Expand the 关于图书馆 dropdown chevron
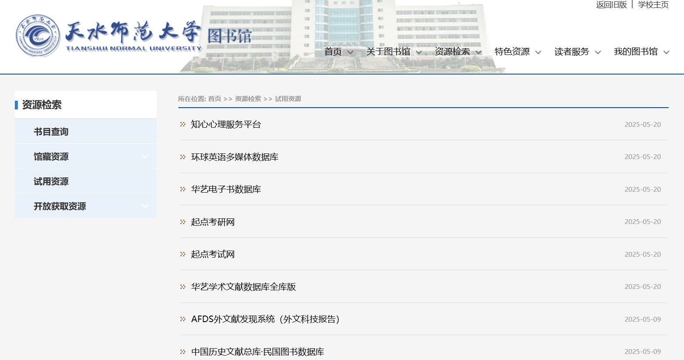 [419, 52]
